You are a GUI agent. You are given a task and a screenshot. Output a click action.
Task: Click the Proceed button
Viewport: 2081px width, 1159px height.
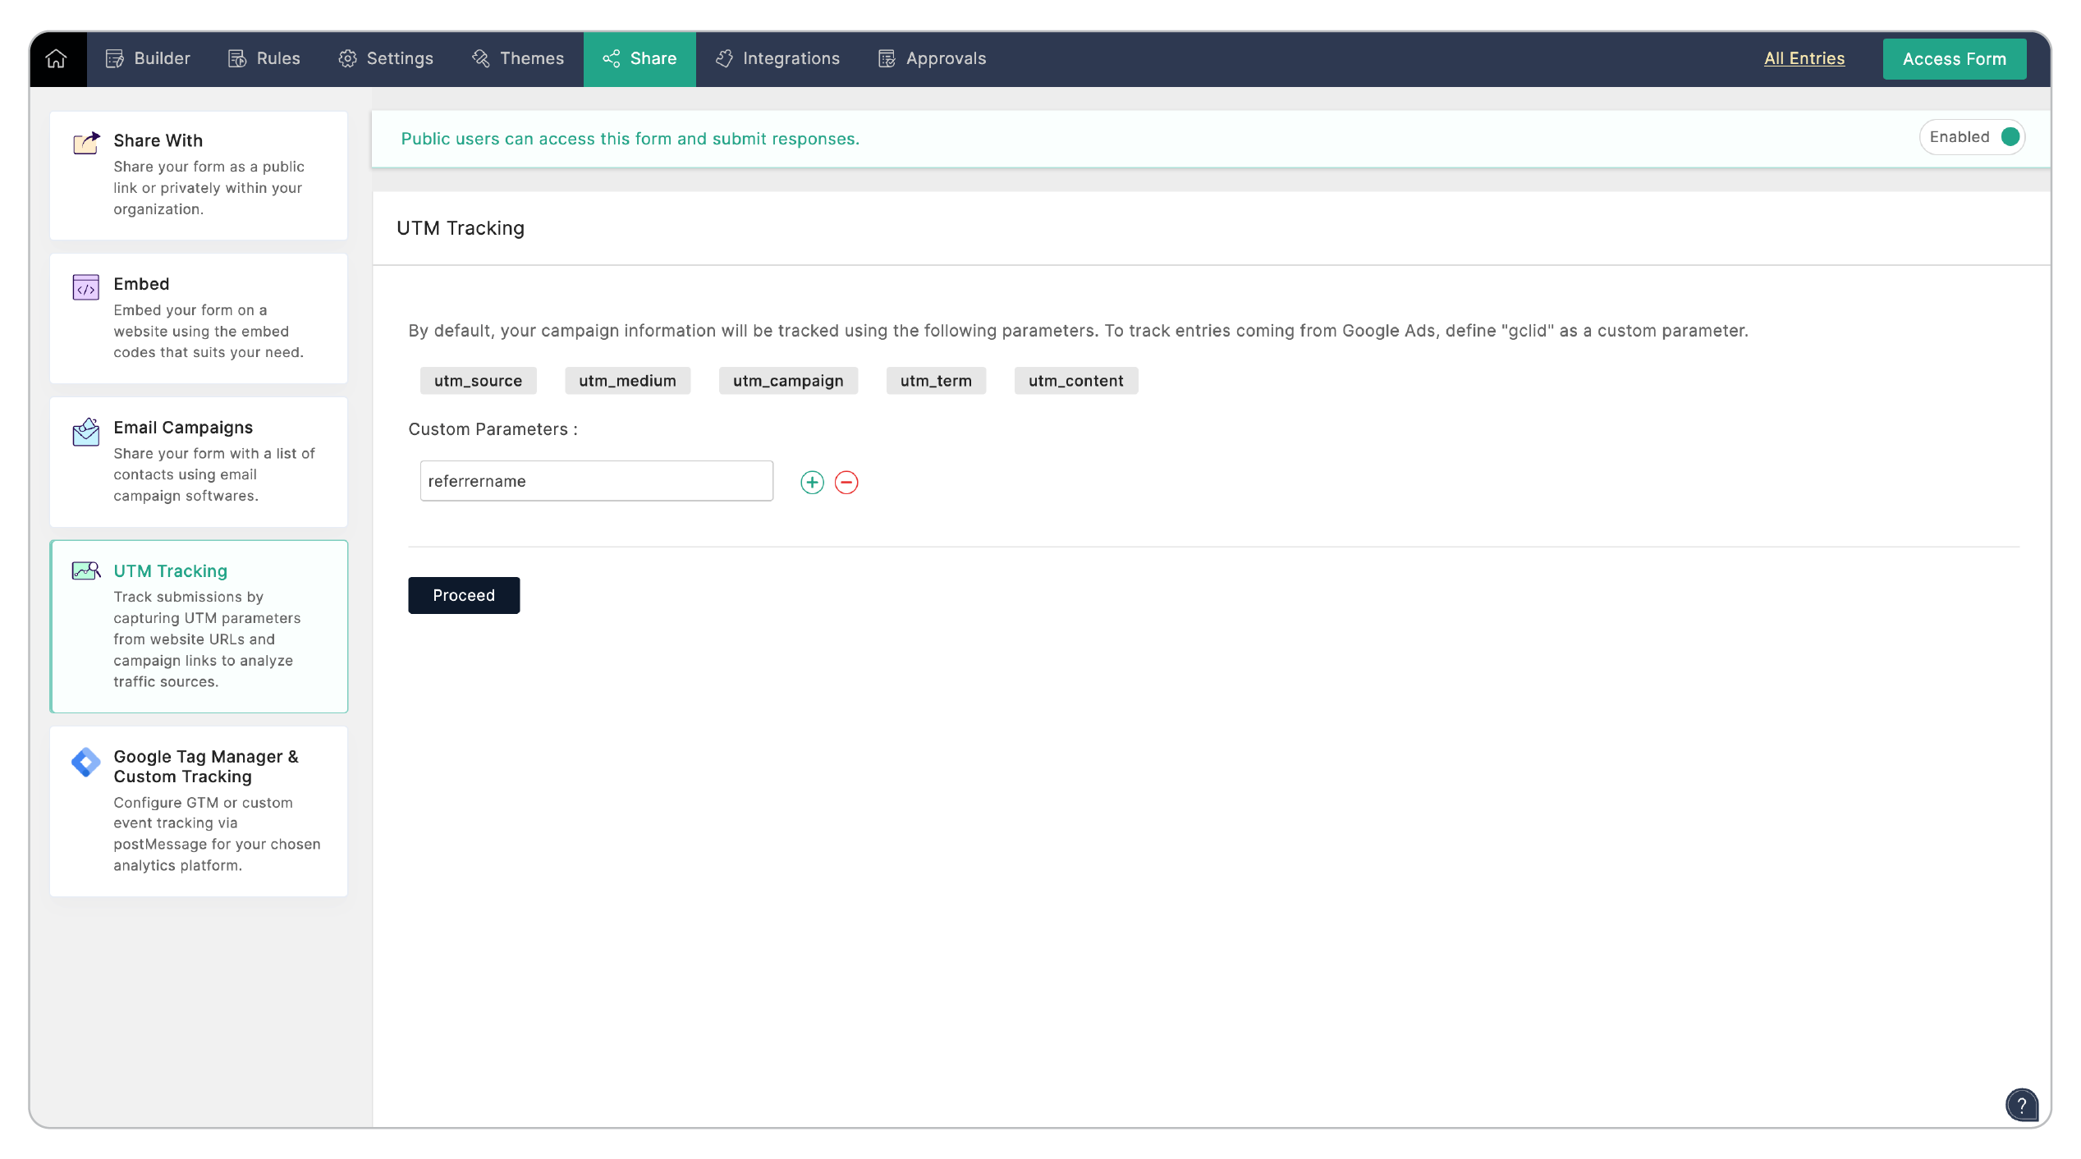[463, 595]
